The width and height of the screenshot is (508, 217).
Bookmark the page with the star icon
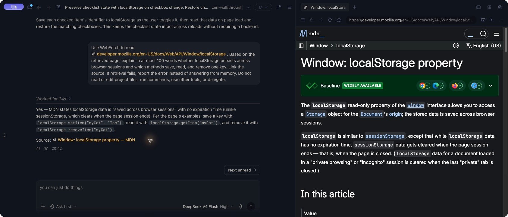point(339,20)
